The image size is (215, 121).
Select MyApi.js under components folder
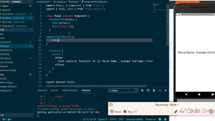[x=16, y=46]
